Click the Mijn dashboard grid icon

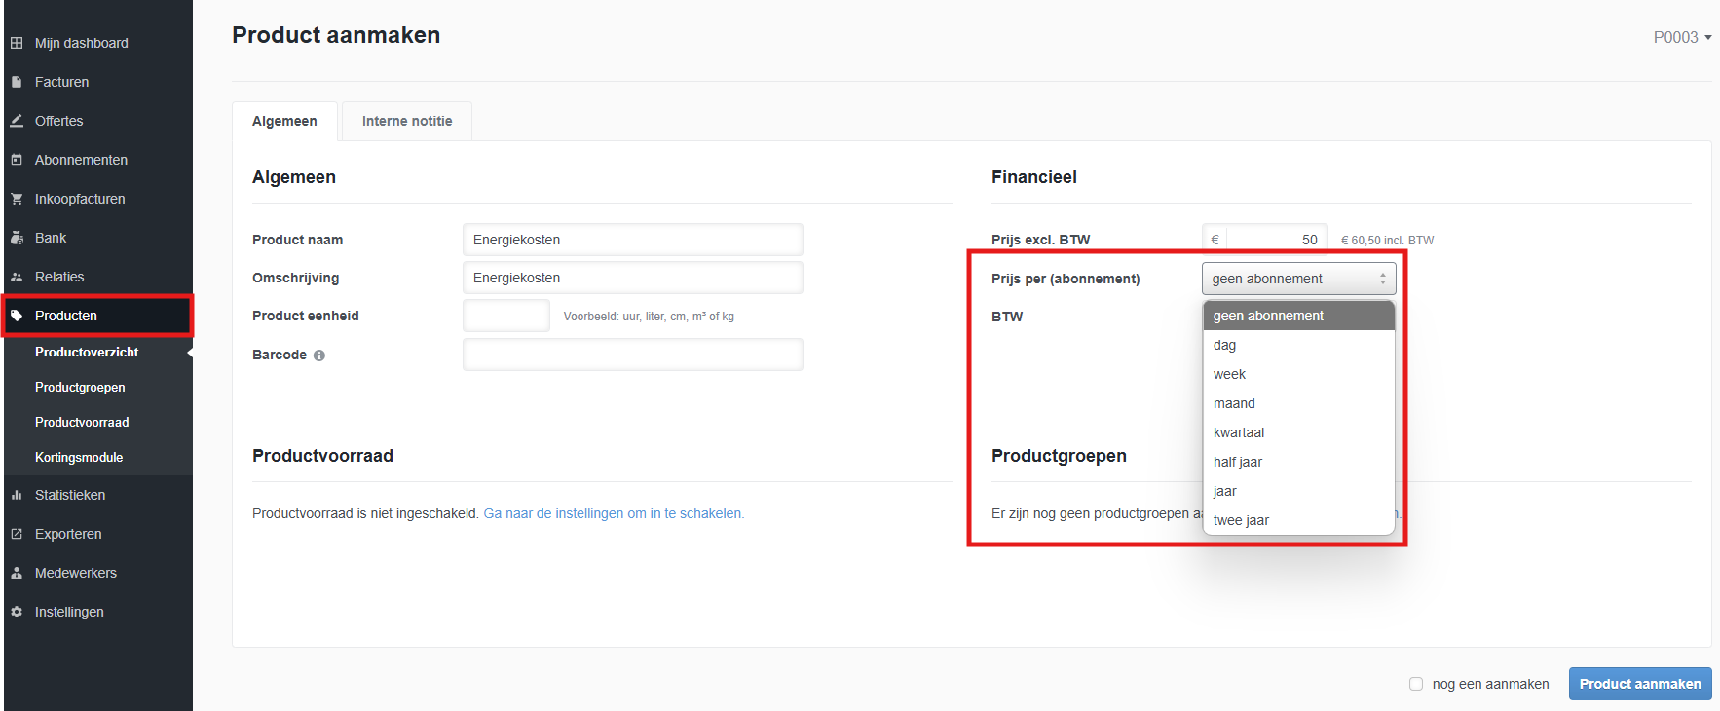(x=17, y=43)
